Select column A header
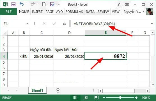 13,33
